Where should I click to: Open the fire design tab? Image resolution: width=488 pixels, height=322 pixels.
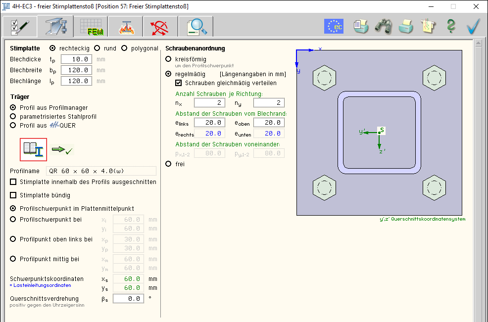[126, 26]
